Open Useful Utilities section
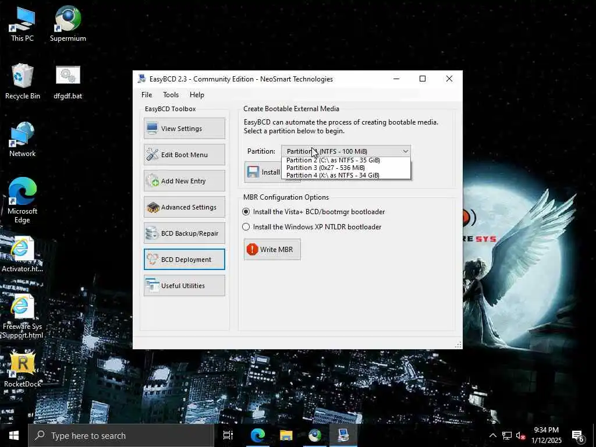This screenshot has width=596, height=447. (185, 286)
